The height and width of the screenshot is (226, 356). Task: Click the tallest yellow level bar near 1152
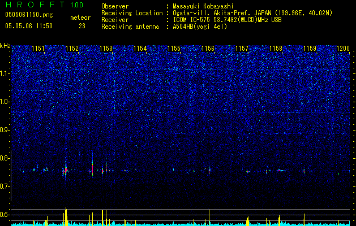coord(66,216)
